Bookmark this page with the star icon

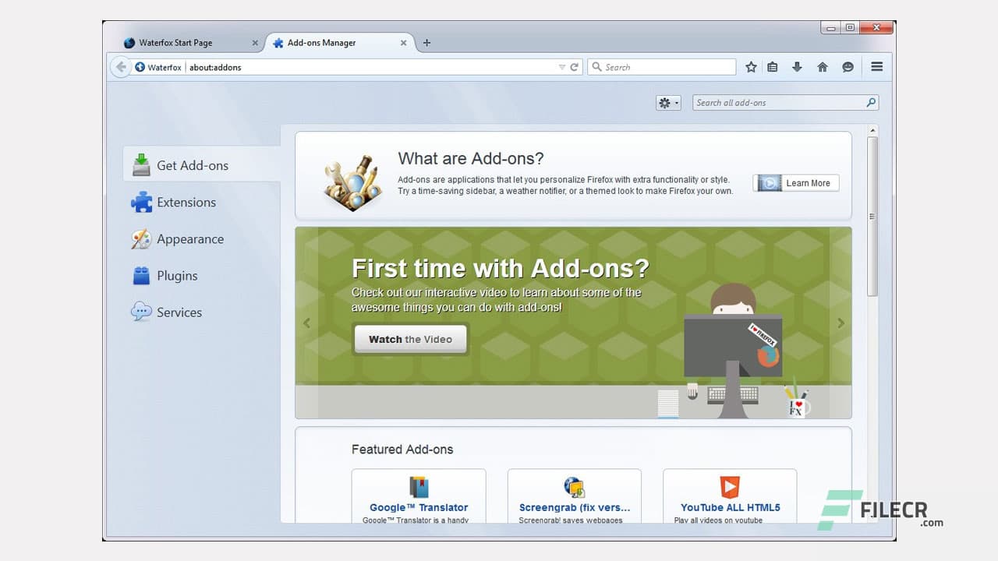[751, 67]
